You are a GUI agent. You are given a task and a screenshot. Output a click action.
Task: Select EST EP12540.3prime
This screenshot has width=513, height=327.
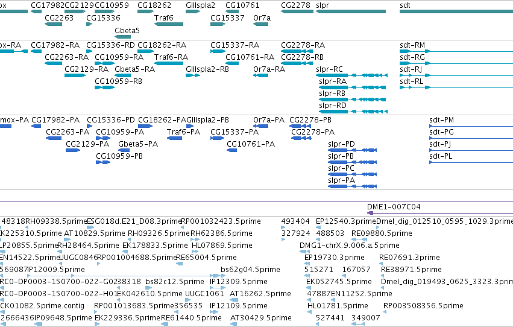tap(346, 221)
